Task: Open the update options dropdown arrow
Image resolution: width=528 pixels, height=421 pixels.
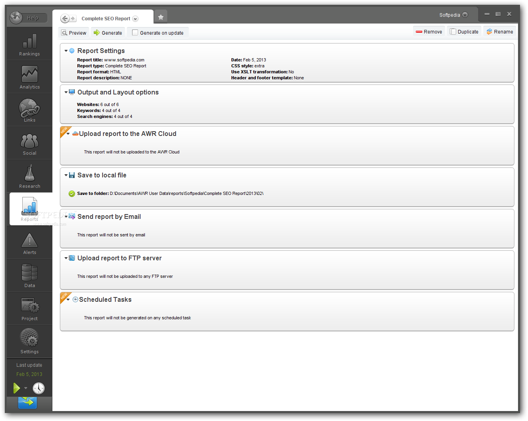Action: point(26,388)
